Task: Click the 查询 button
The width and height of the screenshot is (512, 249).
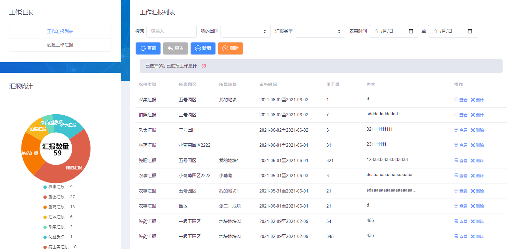Action: click(x=148, y=48)
